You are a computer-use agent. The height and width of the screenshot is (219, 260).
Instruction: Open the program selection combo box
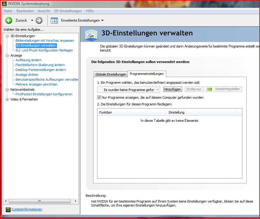click(129, 90)
